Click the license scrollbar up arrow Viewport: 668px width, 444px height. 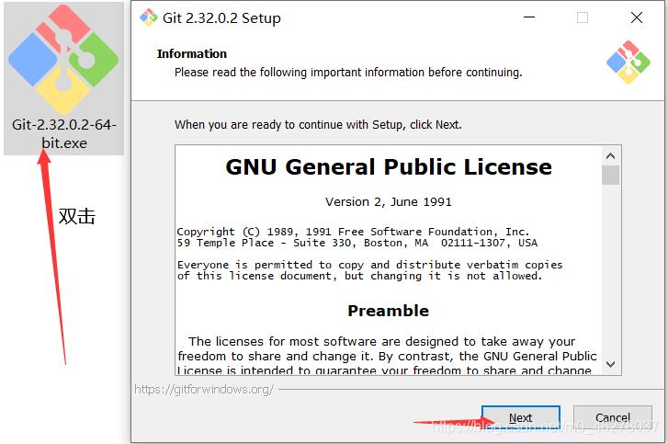pyautogui.click(x=610, y=156)
